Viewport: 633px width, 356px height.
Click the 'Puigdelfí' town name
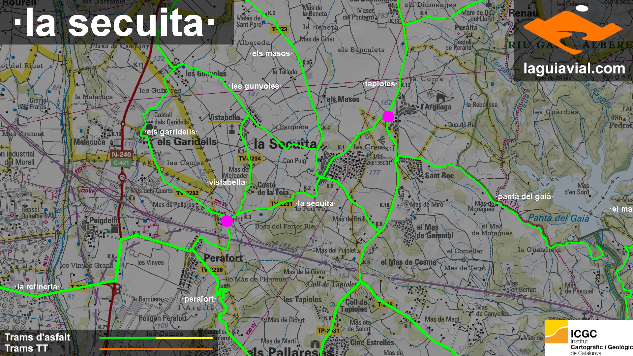104,220
